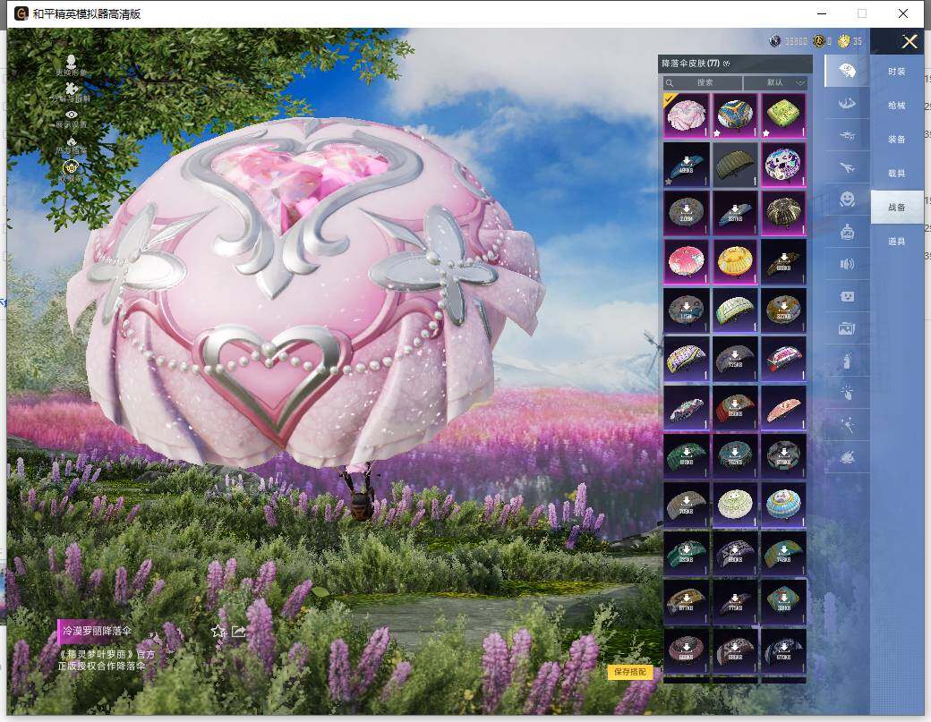Click the yellow 保存搭配 button
Image resolution: width=931 pixels, height=722 pixels.
click(630, 672)
